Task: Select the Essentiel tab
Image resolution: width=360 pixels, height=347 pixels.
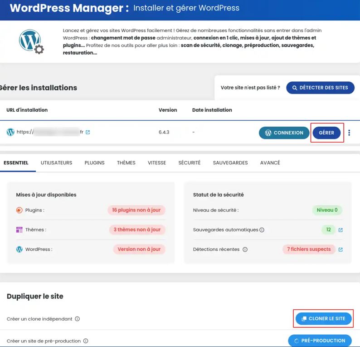Action: (16, 163)
